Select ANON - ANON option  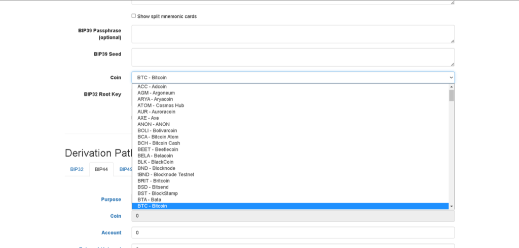point(290,124)
